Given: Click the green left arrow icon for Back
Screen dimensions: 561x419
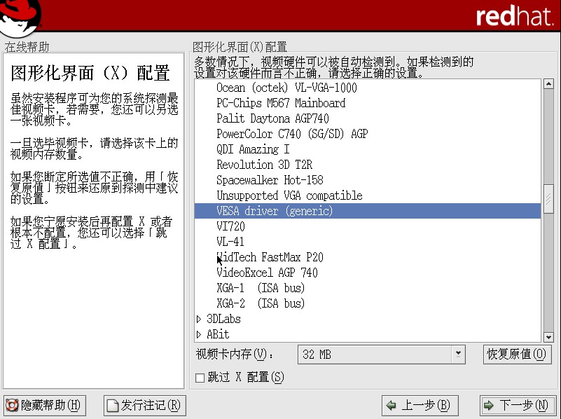Looking at the screenshot, I should (391, 406).
